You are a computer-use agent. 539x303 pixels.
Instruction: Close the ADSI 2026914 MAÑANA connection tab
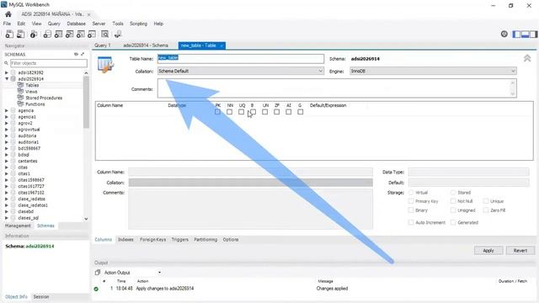tap(88, 14)
